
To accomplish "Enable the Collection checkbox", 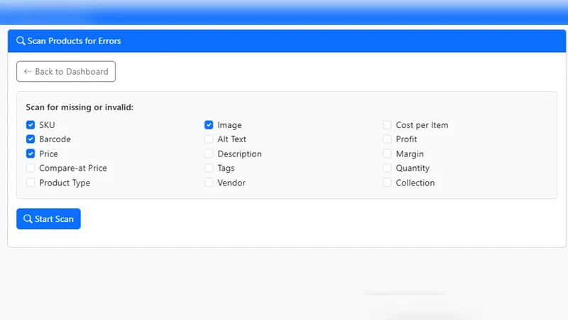I will pyautogui.click(x=387, y=183).
